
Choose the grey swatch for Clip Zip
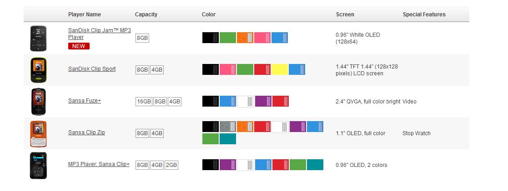tap(228, 127)
